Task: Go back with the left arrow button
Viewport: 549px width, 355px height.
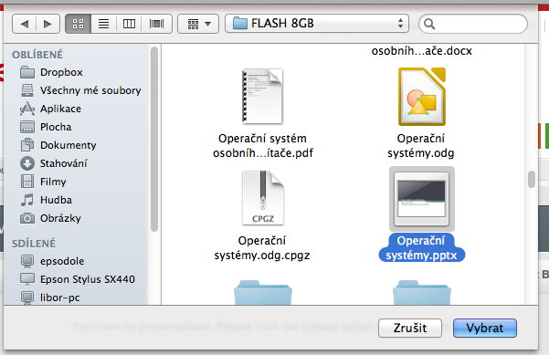Action: (x=24, y=24)
